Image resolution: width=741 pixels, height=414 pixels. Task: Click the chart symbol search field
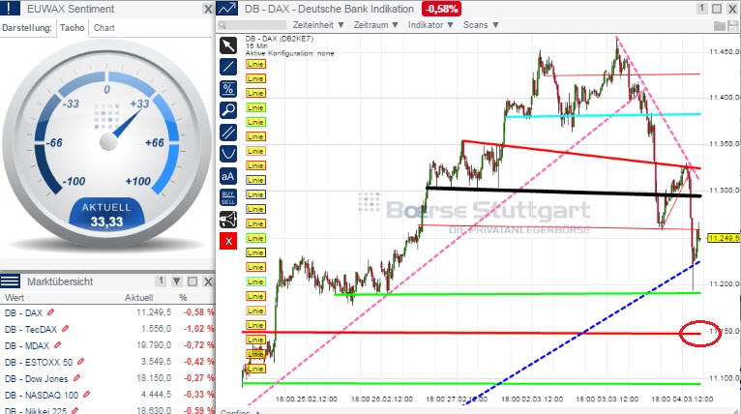(x=252, y=25)
